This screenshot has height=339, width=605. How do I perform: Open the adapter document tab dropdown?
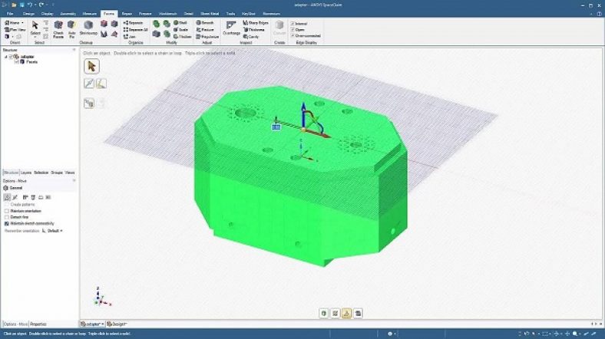pos(102,324)
